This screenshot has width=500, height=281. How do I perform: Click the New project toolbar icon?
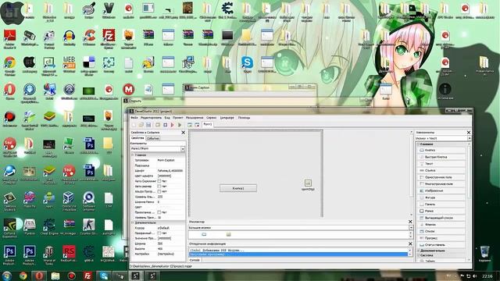click(x=134, y=125)
